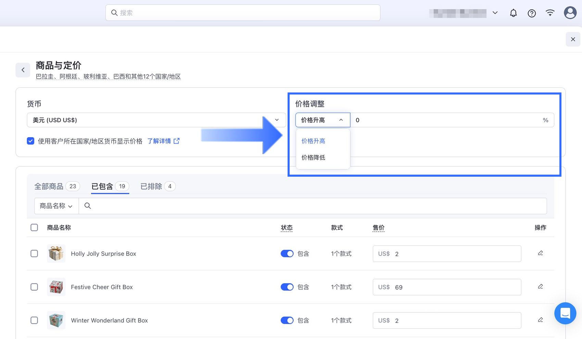The width and height of the screenshot is (582, 339).
Task: Open the 商品名称 filter dropdown
Action: 56,206
